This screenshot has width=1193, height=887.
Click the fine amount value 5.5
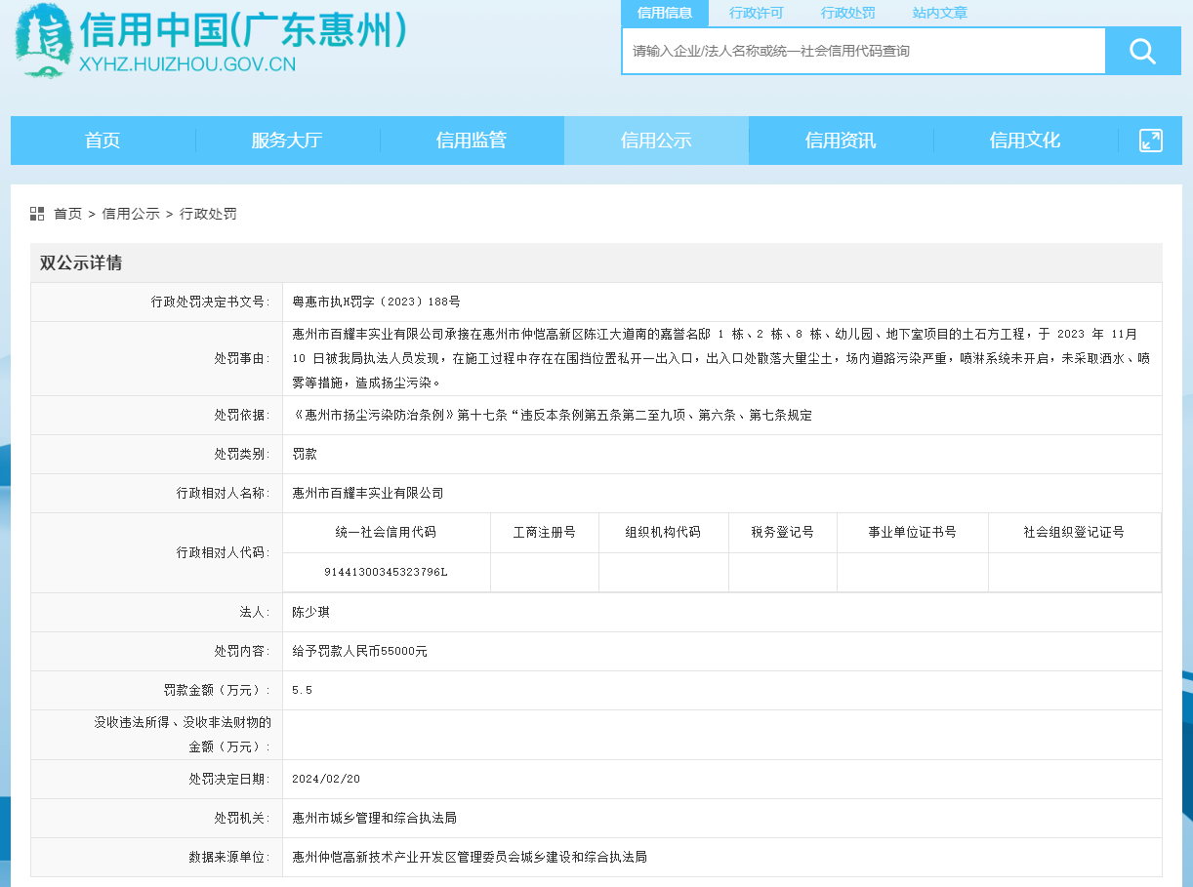click(x=302, y=690)
